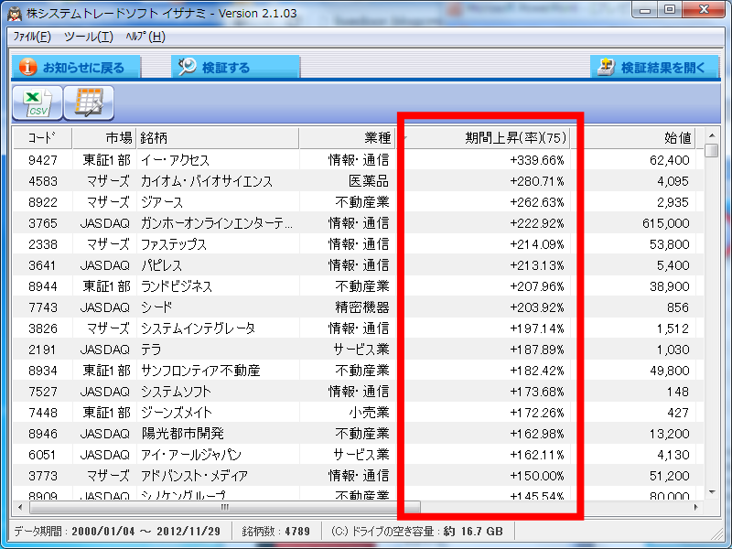Click code 7743 cell
Screen dimensions: 732x549
click(x=42, y=307)
